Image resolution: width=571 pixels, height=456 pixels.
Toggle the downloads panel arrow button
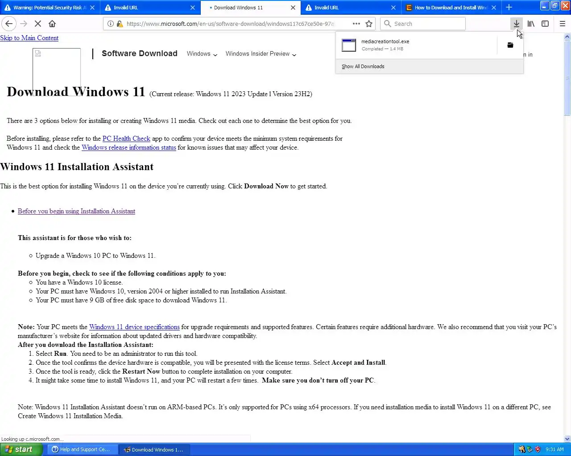click(x=516, y=24)
